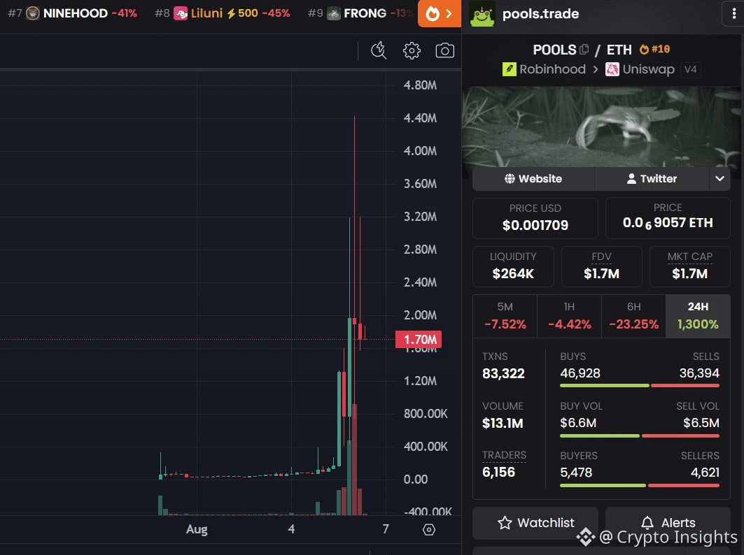Click the BUYS count 46,928
Screen dimensions: 744x555
point(580,373)
